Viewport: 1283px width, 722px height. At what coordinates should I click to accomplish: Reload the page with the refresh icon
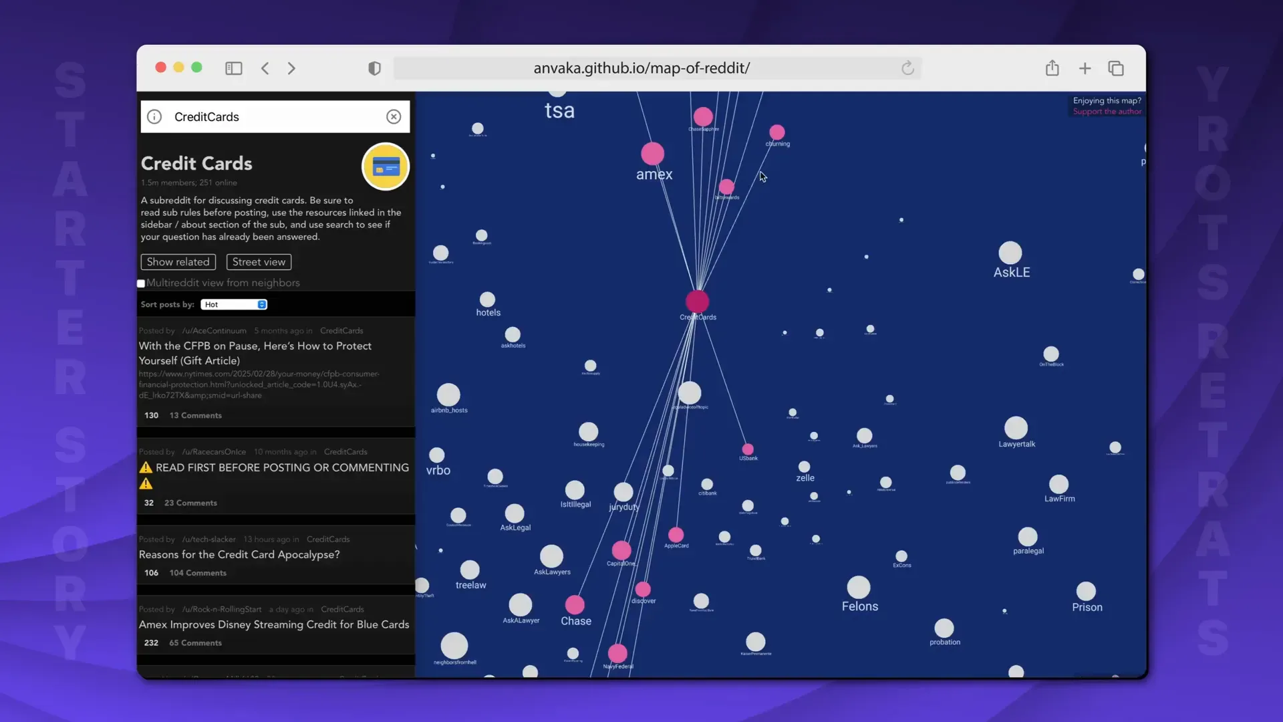907,68
